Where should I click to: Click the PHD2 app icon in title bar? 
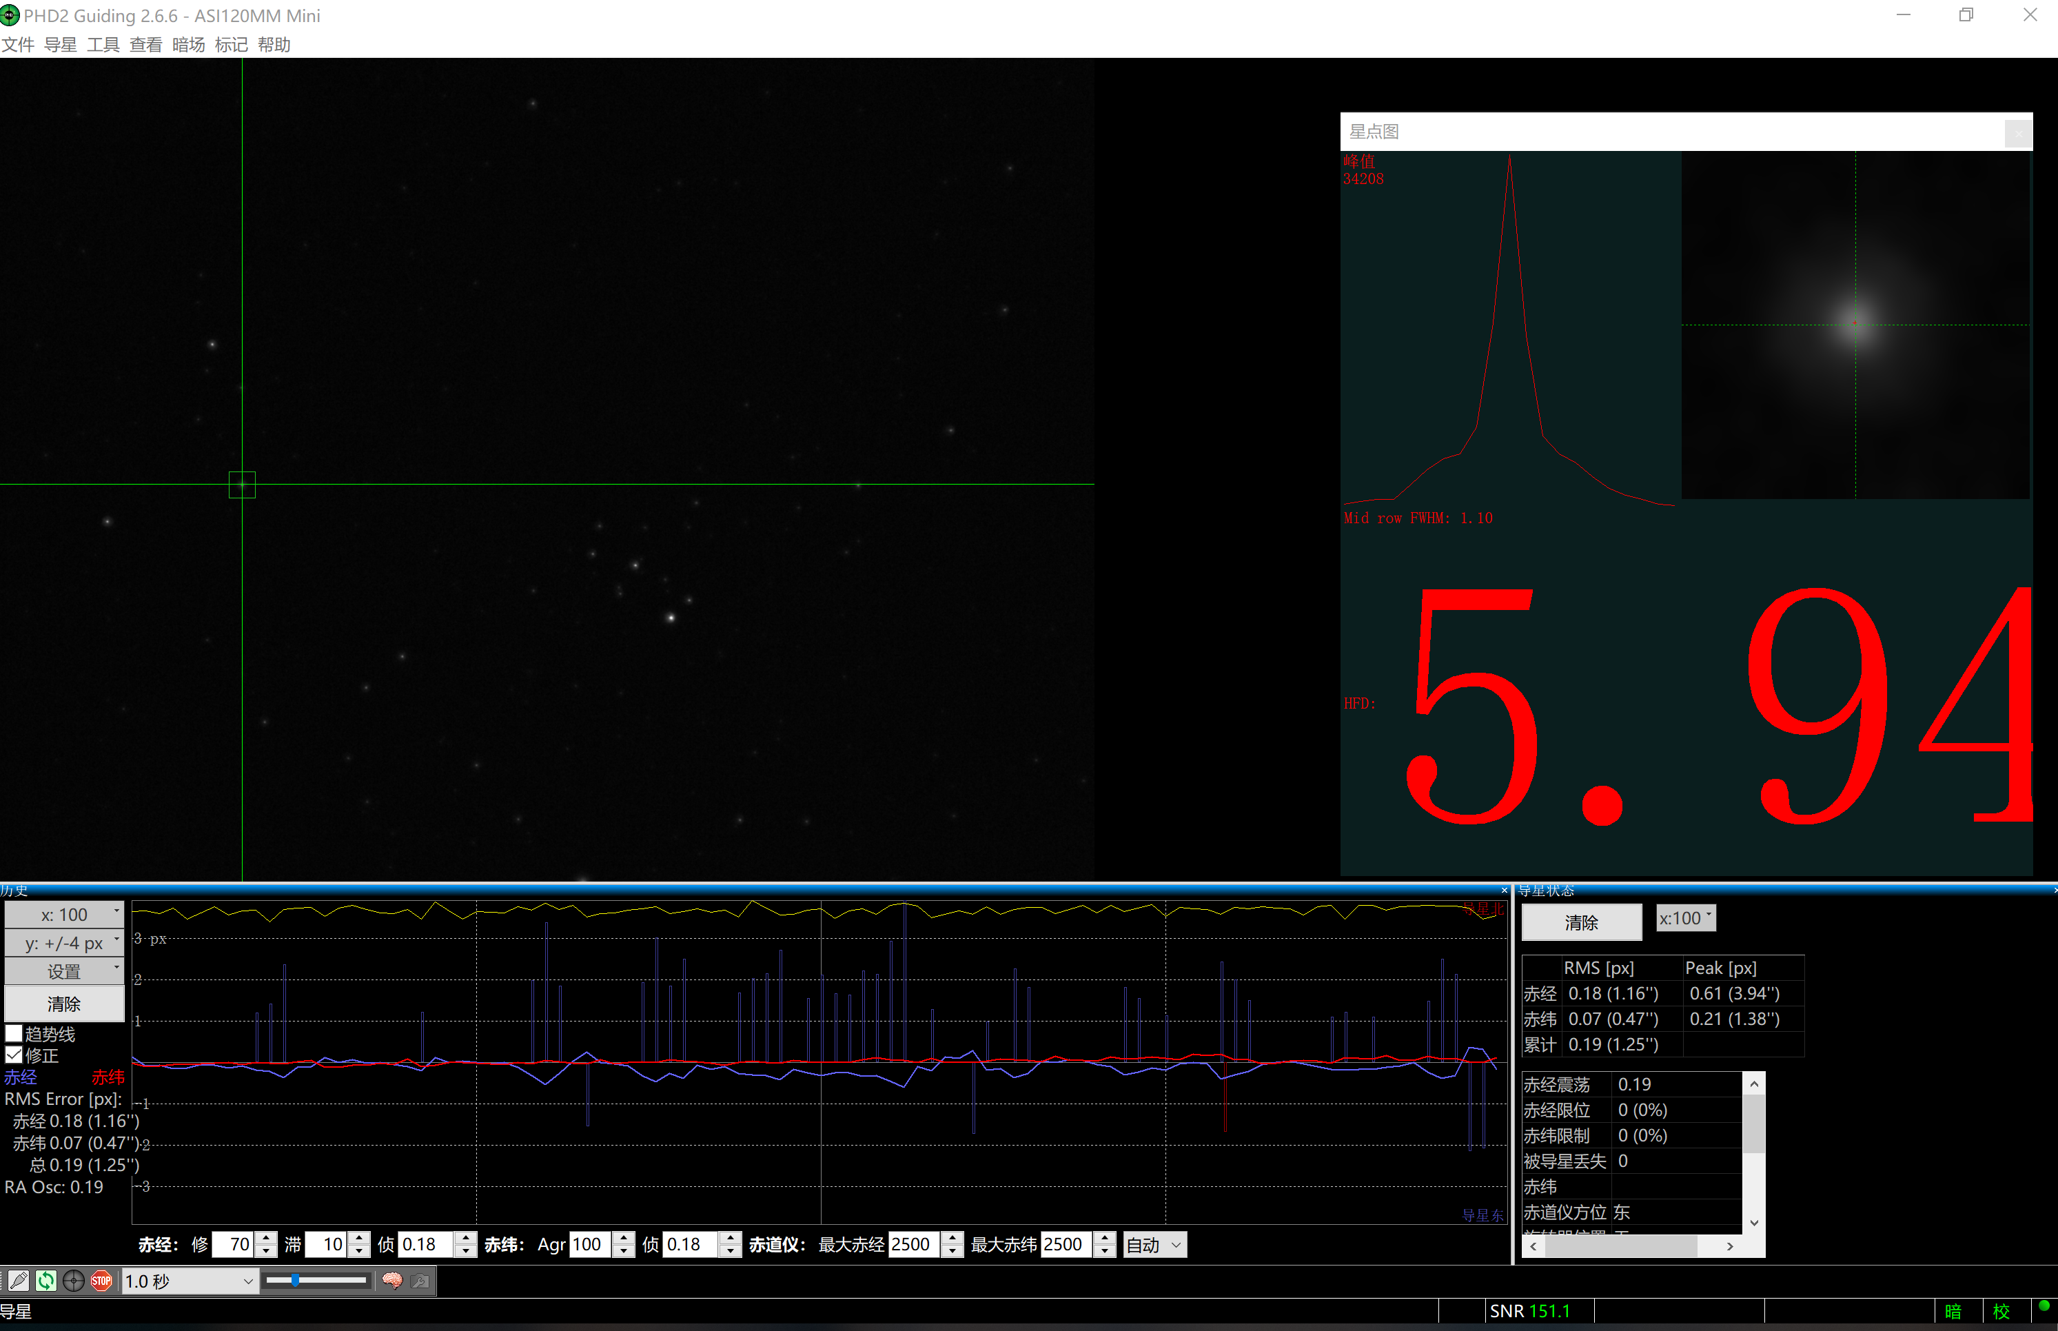point(10,14)
